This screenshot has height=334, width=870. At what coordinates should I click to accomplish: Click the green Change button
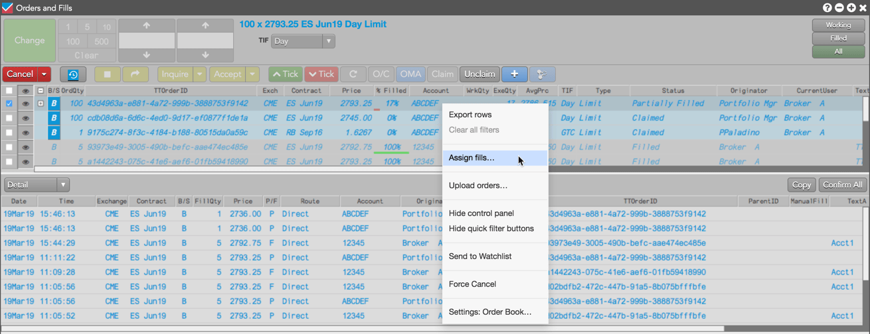point(30,40)
